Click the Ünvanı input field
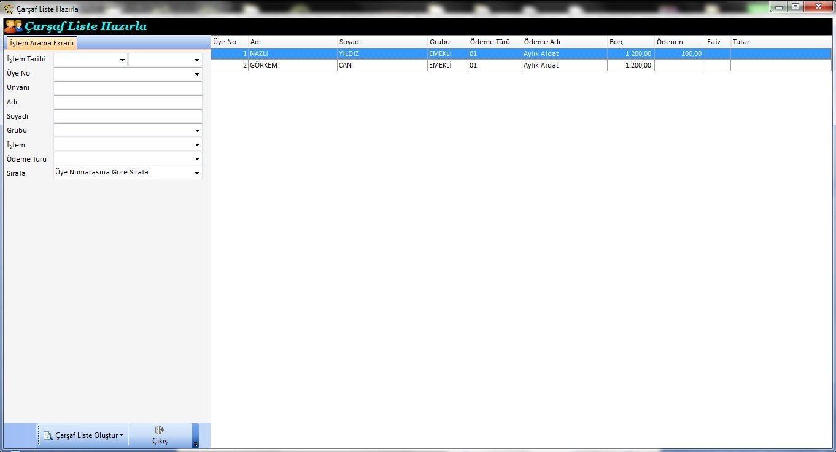This screenshot has width=836, height=452. (x=128, y=88)
